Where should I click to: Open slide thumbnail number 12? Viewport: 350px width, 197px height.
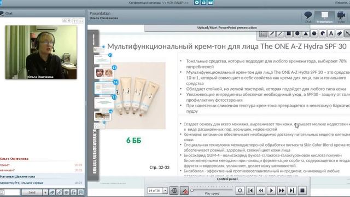pyautogui.click(x=102, y=60)
